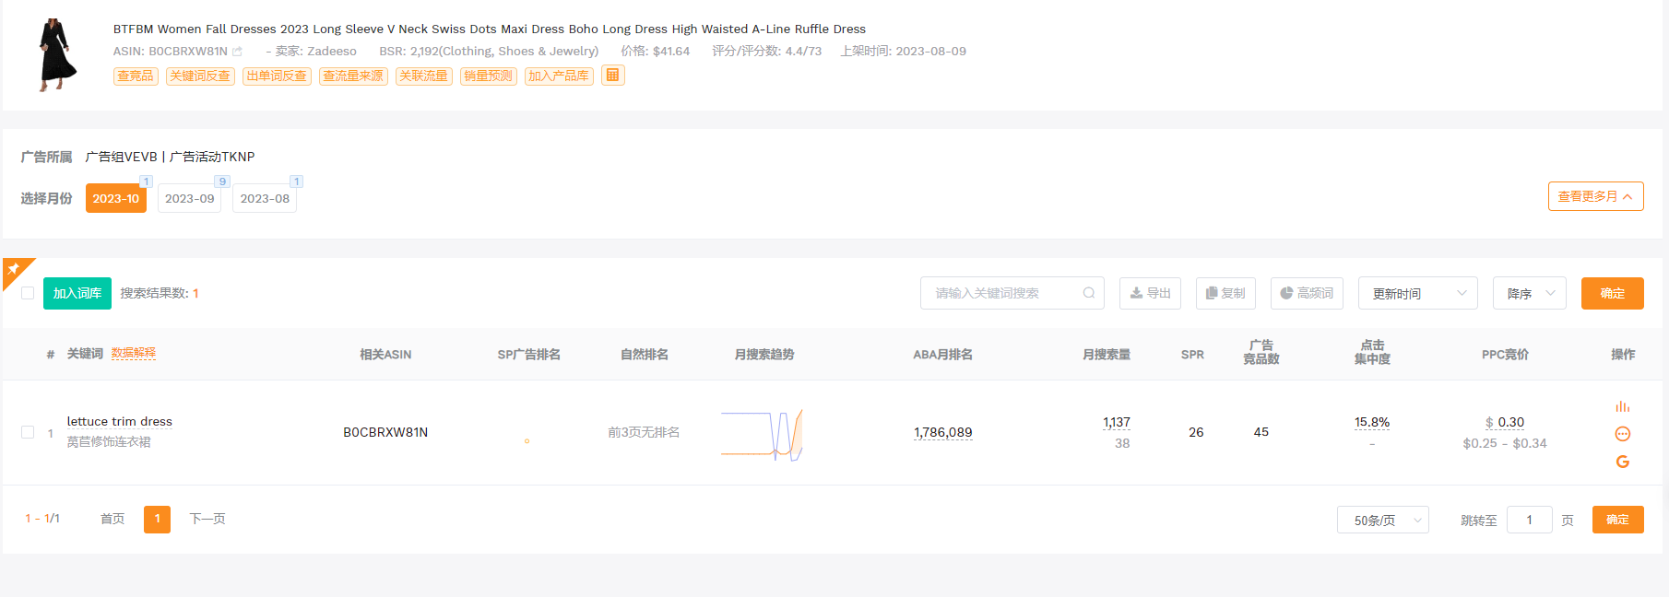Expand the 50条/页 page size dropdown
This screenshot has width=1669, height=597.
click(x=1382, y=521)
